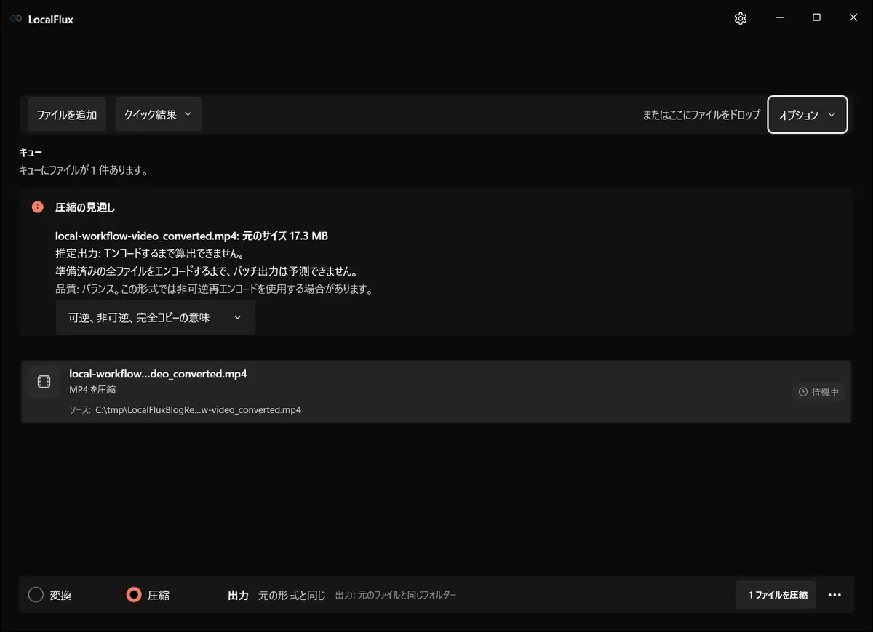This screenshot has height=632, width=873.
Task: Click the 出力 label in bottom bar
Action: click(239, 595)
